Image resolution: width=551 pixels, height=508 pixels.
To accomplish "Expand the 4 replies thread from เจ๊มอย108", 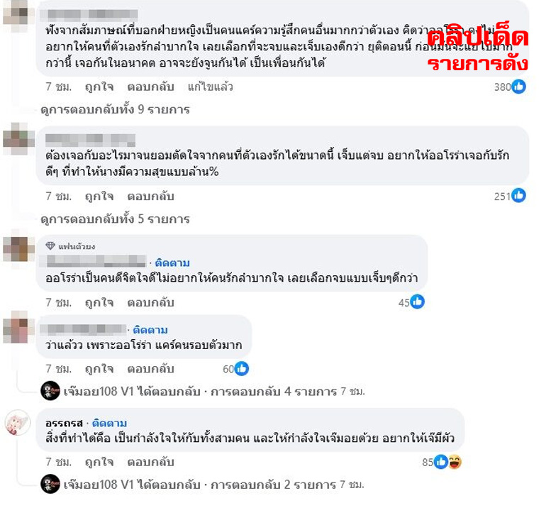I will (274, 391).
